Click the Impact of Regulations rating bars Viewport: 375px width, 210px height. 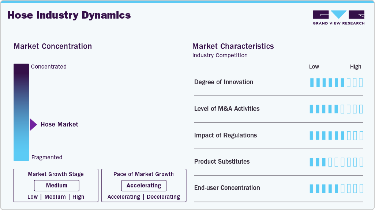tap(336, 136)
